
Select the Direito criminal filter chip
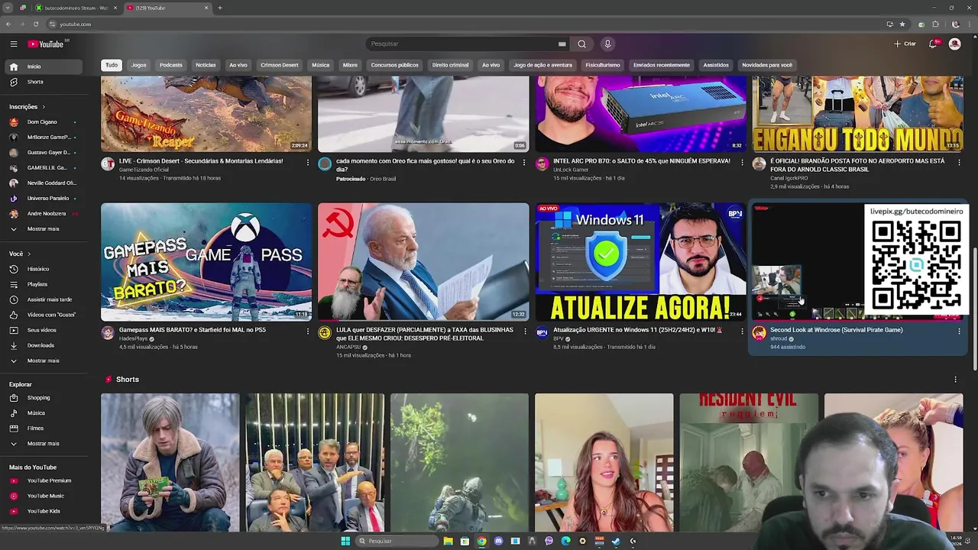[x=451, y=65]
